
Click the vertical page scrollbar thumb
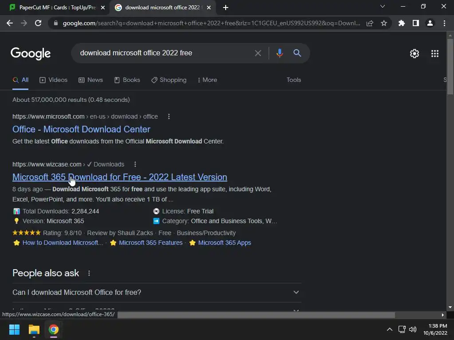[x=450, y=66]
